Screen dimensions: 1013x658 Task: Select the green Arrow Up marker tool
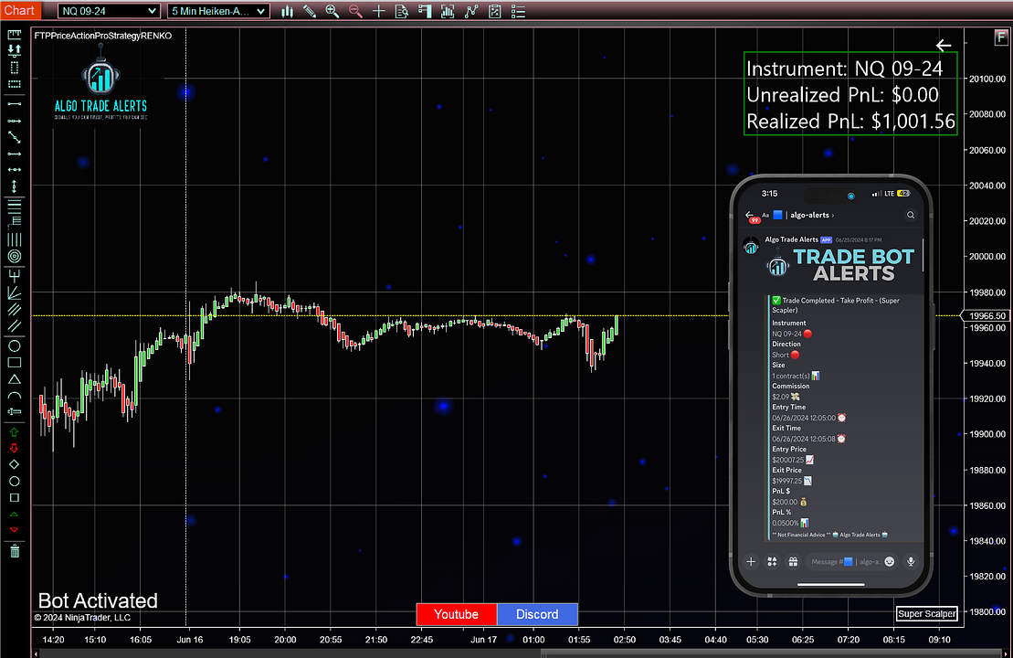coord(15,431)
